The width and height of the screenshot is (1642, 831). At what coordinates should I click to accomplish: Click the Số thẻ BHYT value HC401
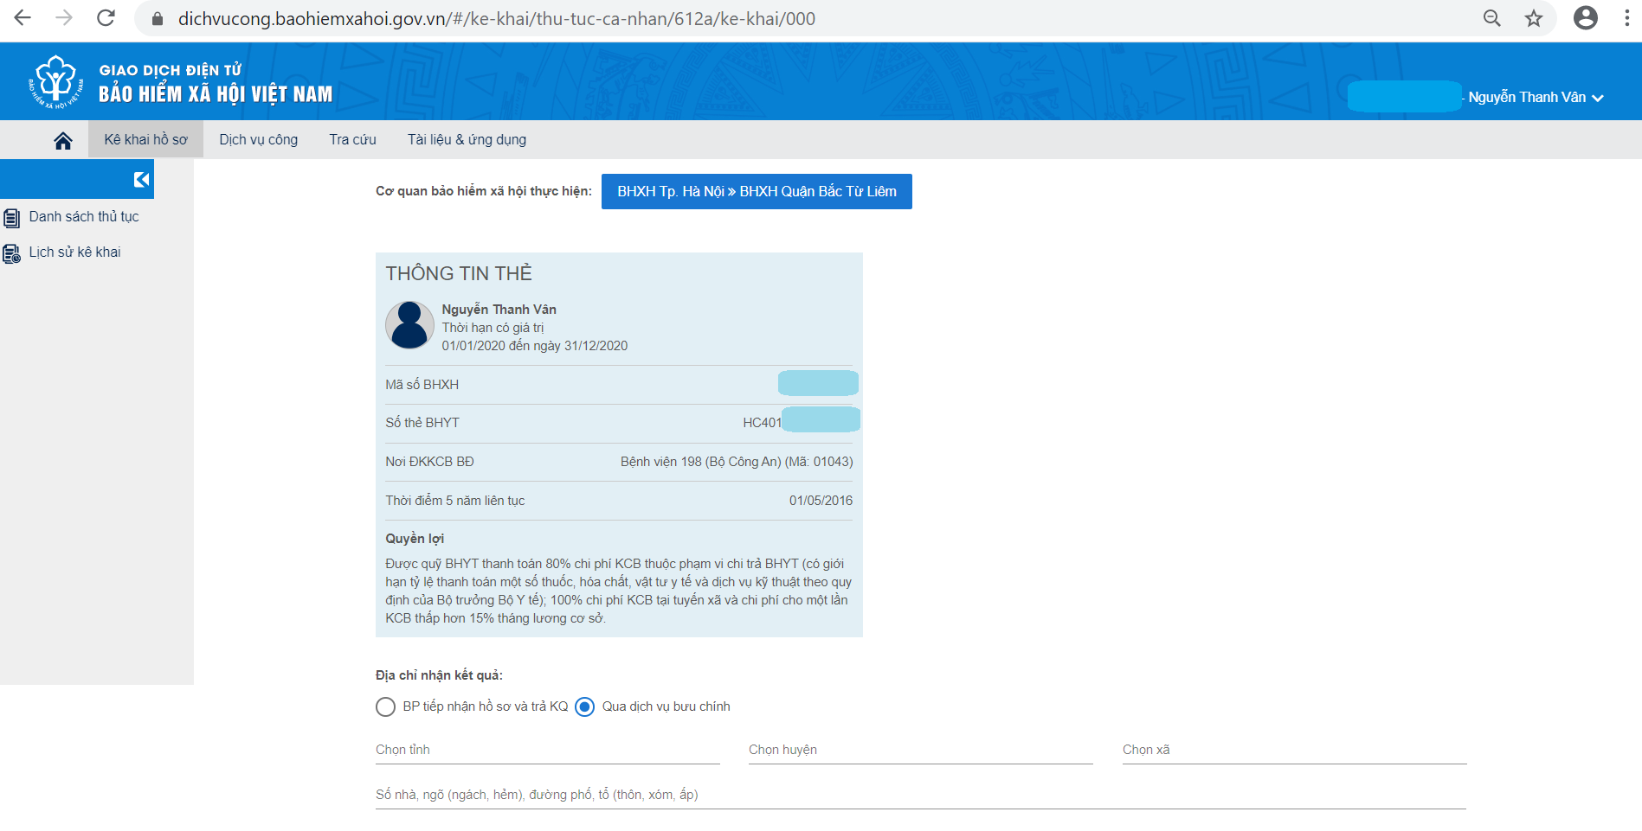coord(762,423)
